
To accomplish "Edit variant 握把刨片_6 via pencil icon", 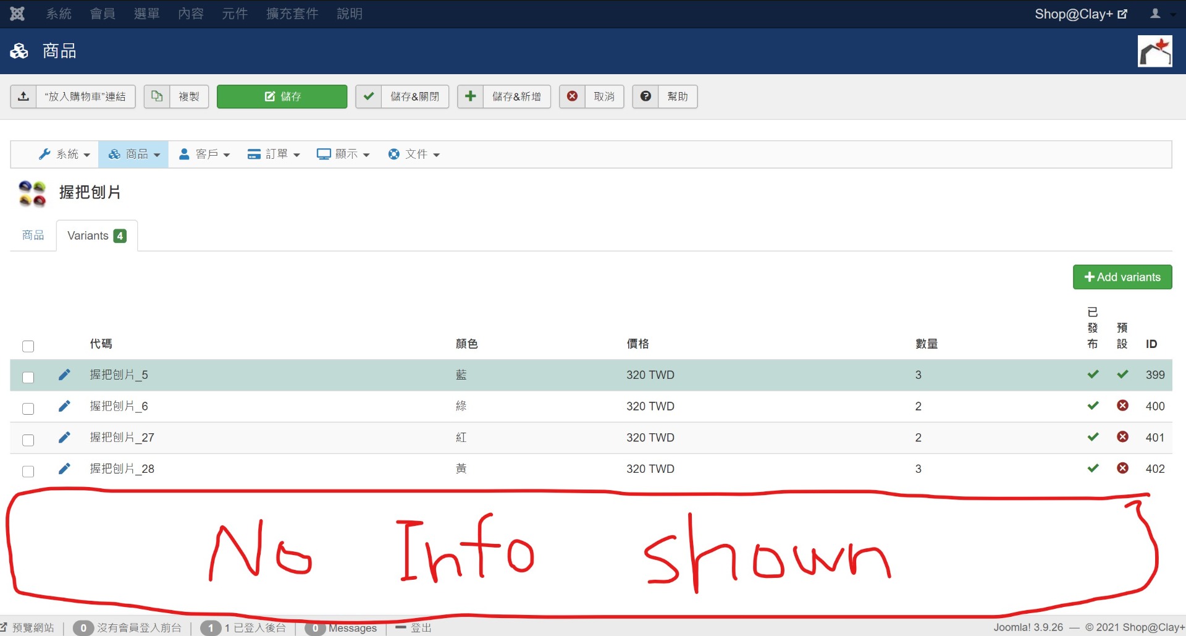I will (x=64, y=406).
